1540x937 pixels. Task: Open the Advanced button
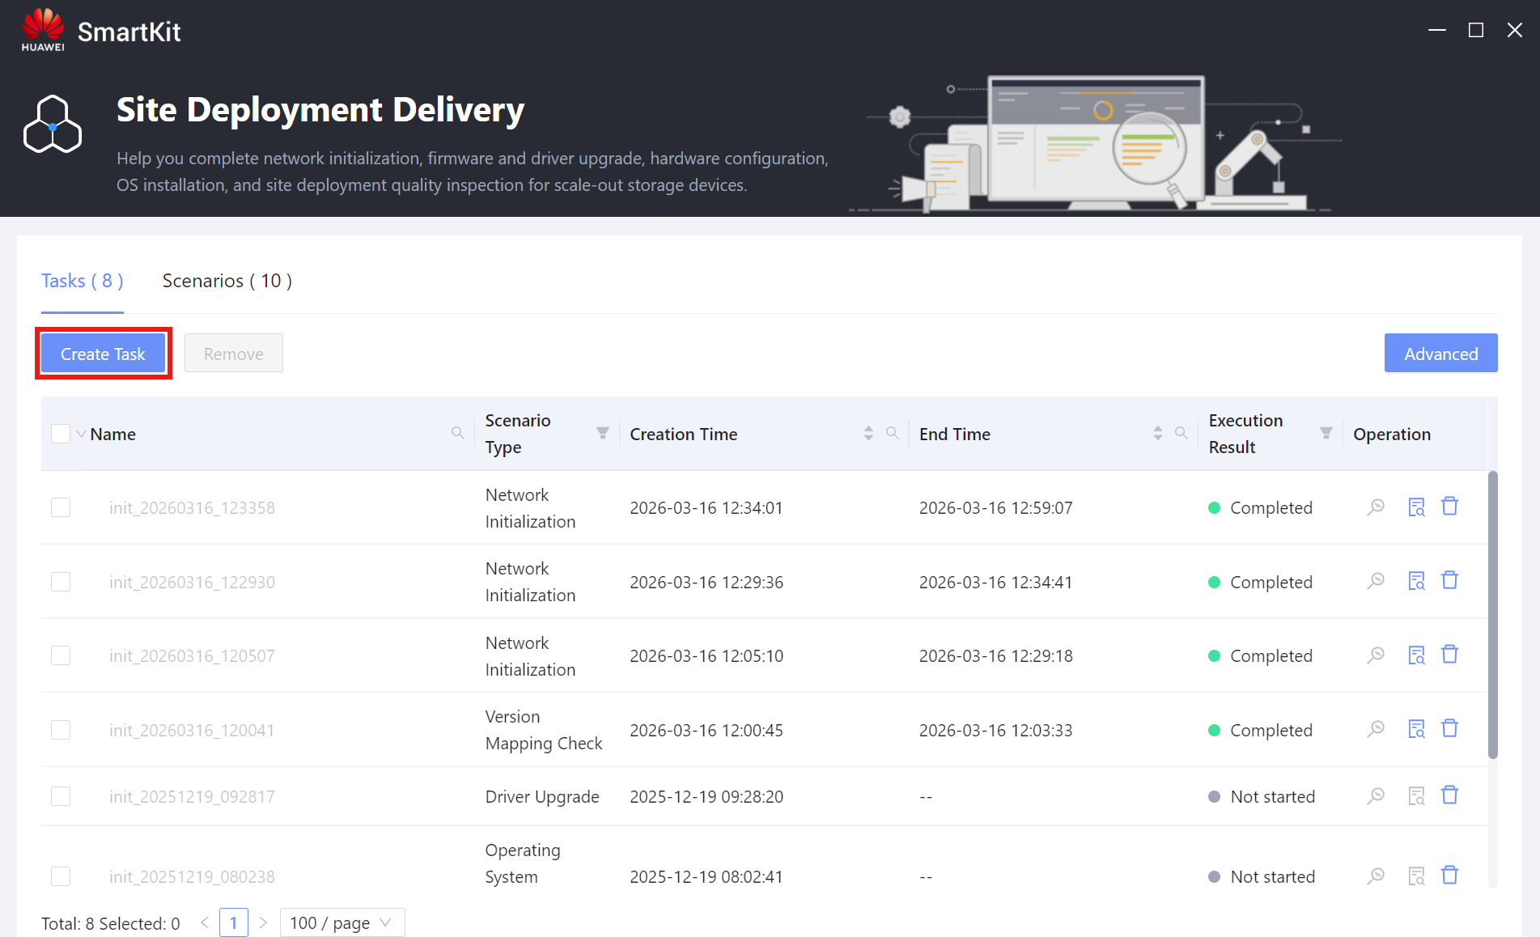[x=1440, y=354]
